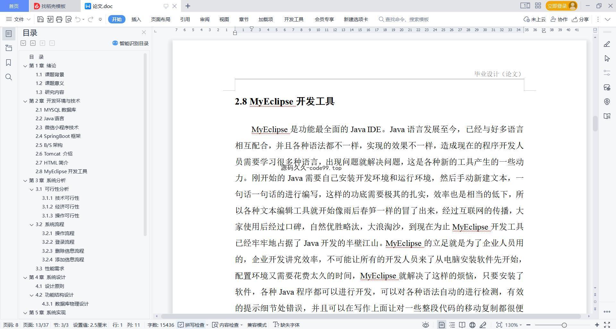The height and width of the screenshot is (329, 616).
Task: Switch to 开发工具 ribbon tab
Action: [x=294, y=19]
